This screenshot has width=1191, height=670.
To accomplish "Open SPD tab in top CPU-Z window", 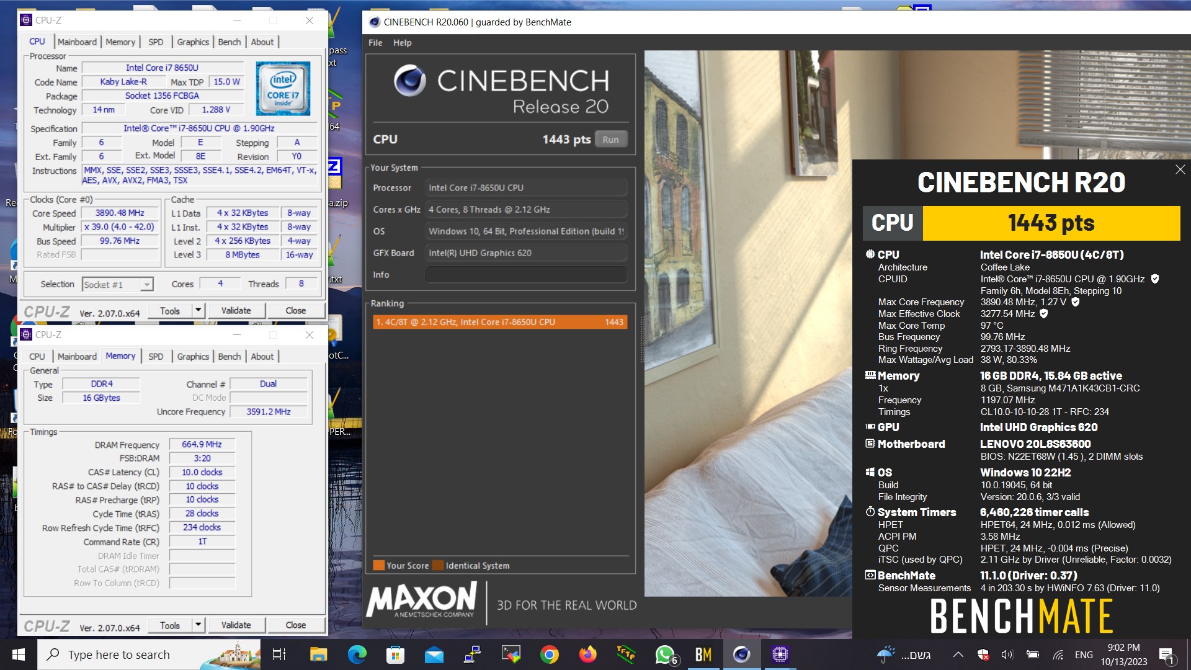I will (156, 42).
